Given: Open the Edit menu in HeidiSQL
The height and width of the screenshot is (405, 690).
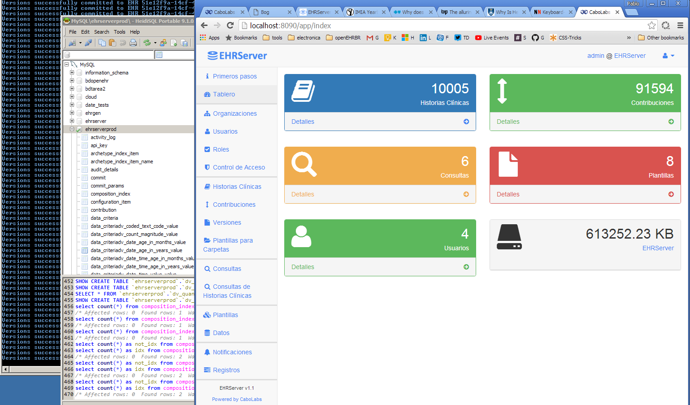Looking at the screenshot, I should pyautogui.click(x=85, y=32).
